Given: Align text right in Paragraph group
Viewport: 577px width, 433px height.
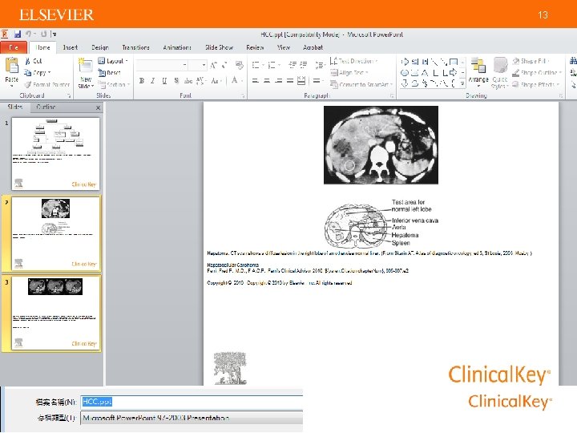Looking at the screenshot, I should click(x=279, y=81).
